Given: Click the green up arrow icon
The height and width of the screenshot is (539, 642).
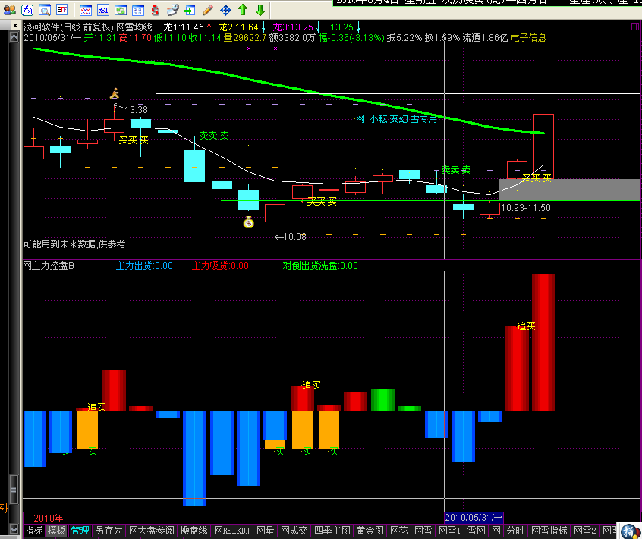Looking at the screenshot, I should [x=243, y=10].
